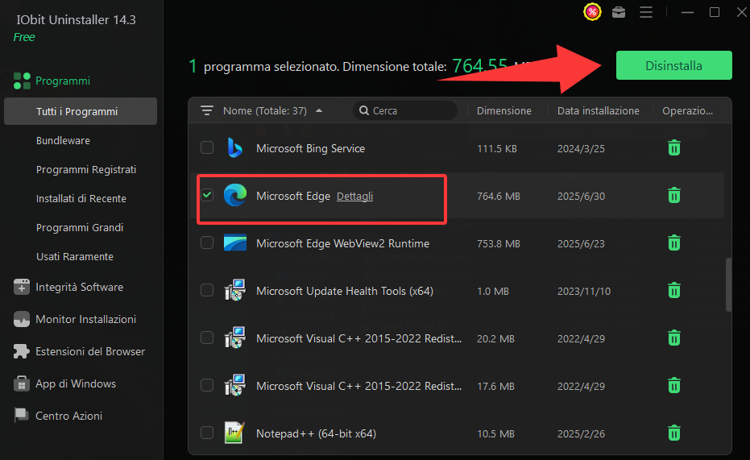This screenshot has height=460, width=750.
Task: Click the 111.5 KB size value
Action: pyautogui.click(x=497, y=149)
